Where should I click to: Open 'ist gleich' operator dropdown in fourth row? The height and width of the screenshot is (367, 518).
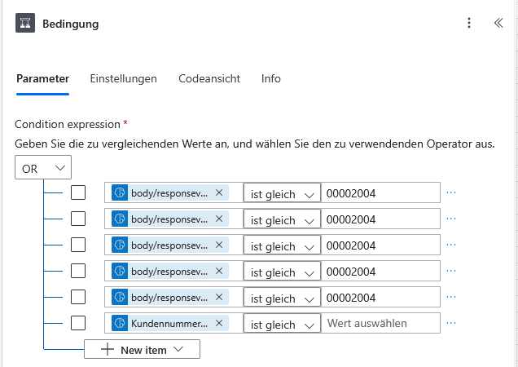(x=282, y=272)
